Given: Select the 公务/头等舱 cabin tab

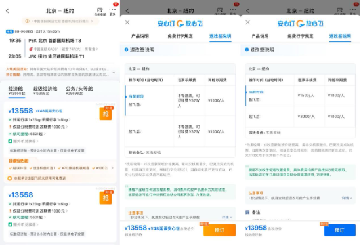Looking at the screenshot, I should pos(79,91).
